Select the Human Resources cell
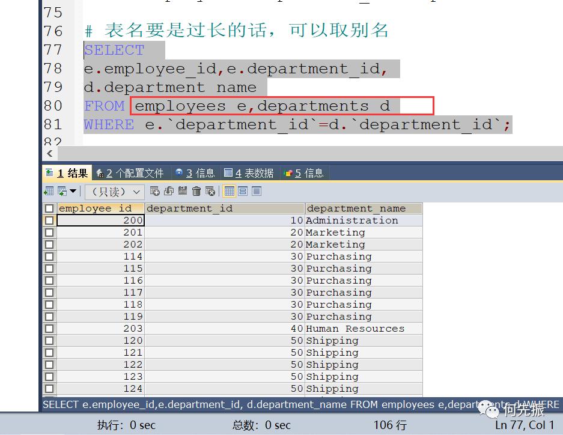This screenshot has width=563, height=435. point(364,329)
